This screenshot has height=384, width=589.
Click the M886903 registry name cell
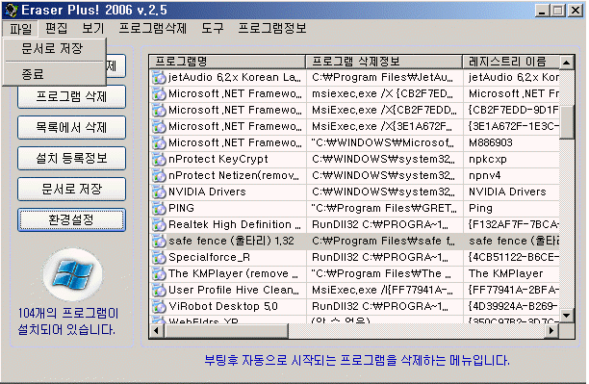(x=491, y=142)
